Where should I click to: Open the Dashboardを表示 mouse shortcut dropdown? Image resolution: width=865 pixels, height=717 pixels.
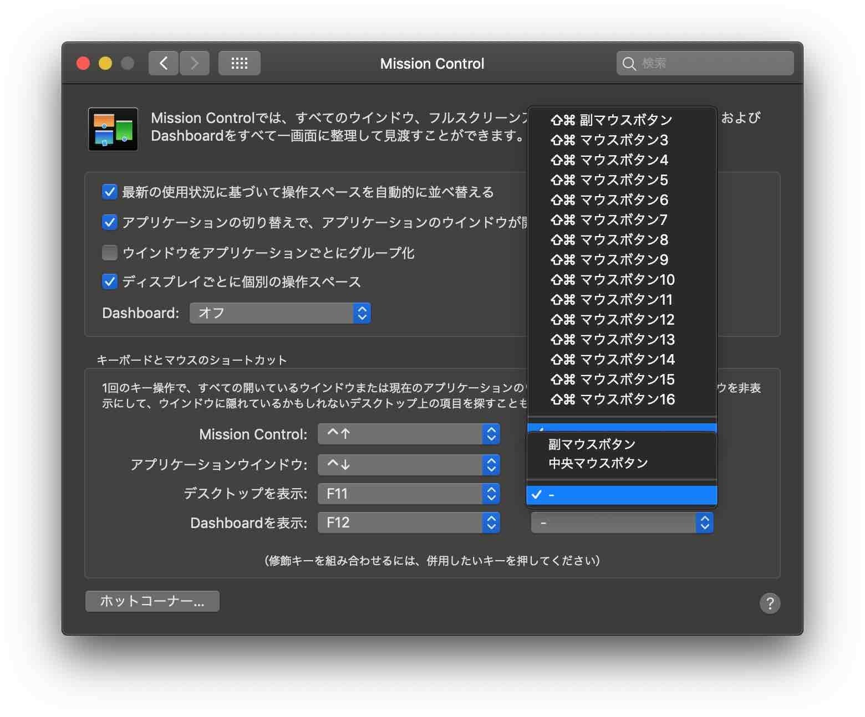coord(622,523)
